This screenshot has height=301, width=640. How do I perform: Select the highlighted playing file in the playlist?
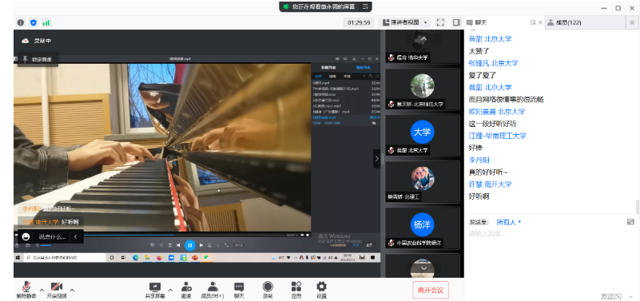tap(345, 117)
